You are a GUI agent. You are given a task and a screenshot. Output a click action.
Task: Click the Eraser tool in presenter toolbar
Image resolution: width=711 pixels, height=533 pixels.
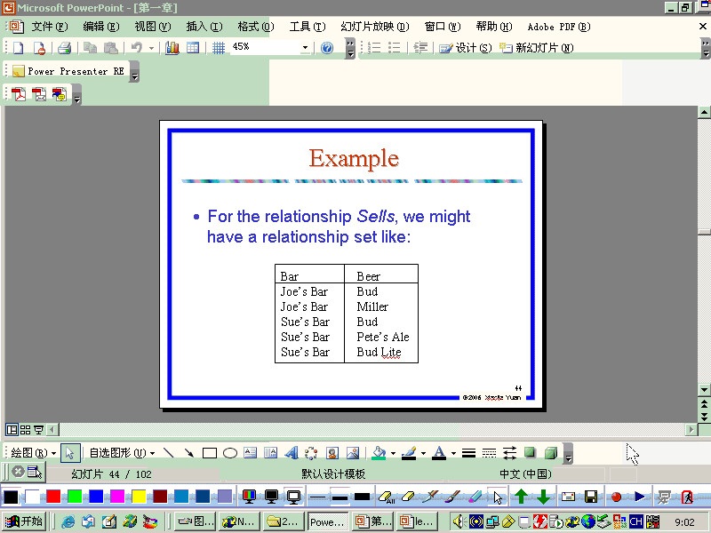click(408, 497)
